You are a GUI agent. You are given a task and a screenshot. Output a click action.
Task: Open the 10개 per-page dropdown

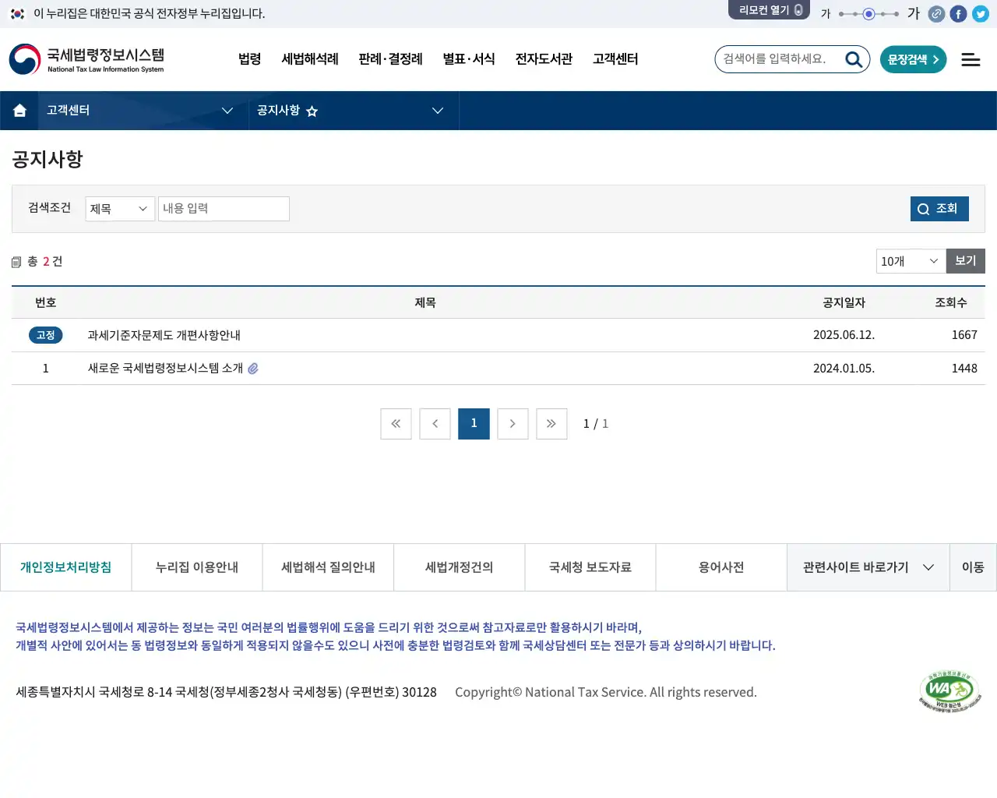(x=911, y=261)
